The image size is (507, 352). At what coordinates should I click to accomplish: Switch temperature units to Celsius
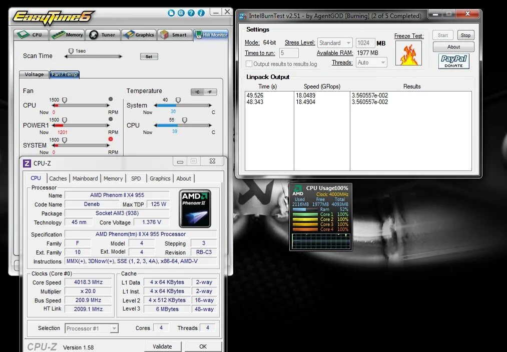point(197,92)
